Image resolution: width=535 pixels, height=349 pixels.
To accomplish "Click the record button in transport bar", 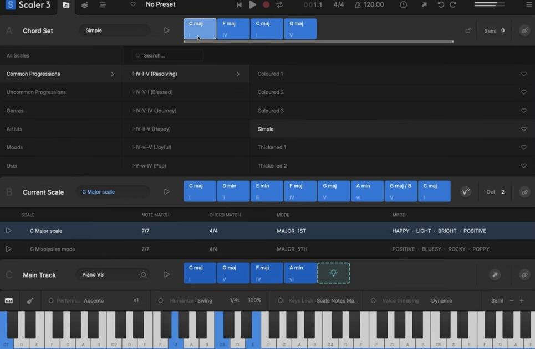I will (x=266, y=5).
